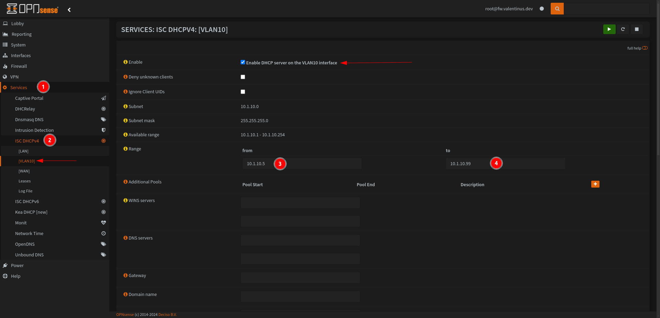Image resolution: width=660 pixels, height=318 pixels.
Task: Open Monit submenu
Action: (x=55, y=223)
